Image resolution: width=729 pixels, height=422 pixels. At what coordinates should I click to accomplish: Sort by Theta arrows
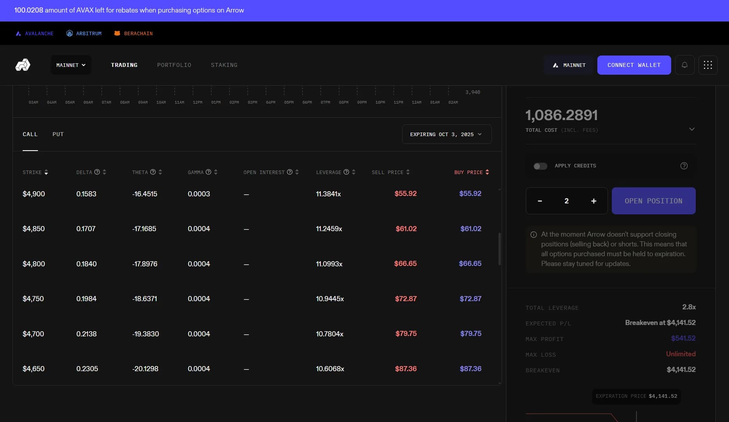tap(160, 172)
